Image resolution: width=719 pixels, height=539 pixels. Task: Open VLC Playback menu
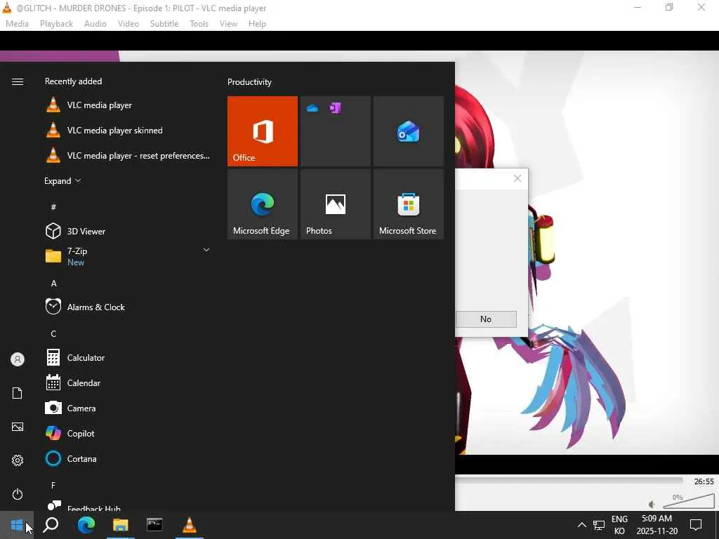tap(56, 23)
